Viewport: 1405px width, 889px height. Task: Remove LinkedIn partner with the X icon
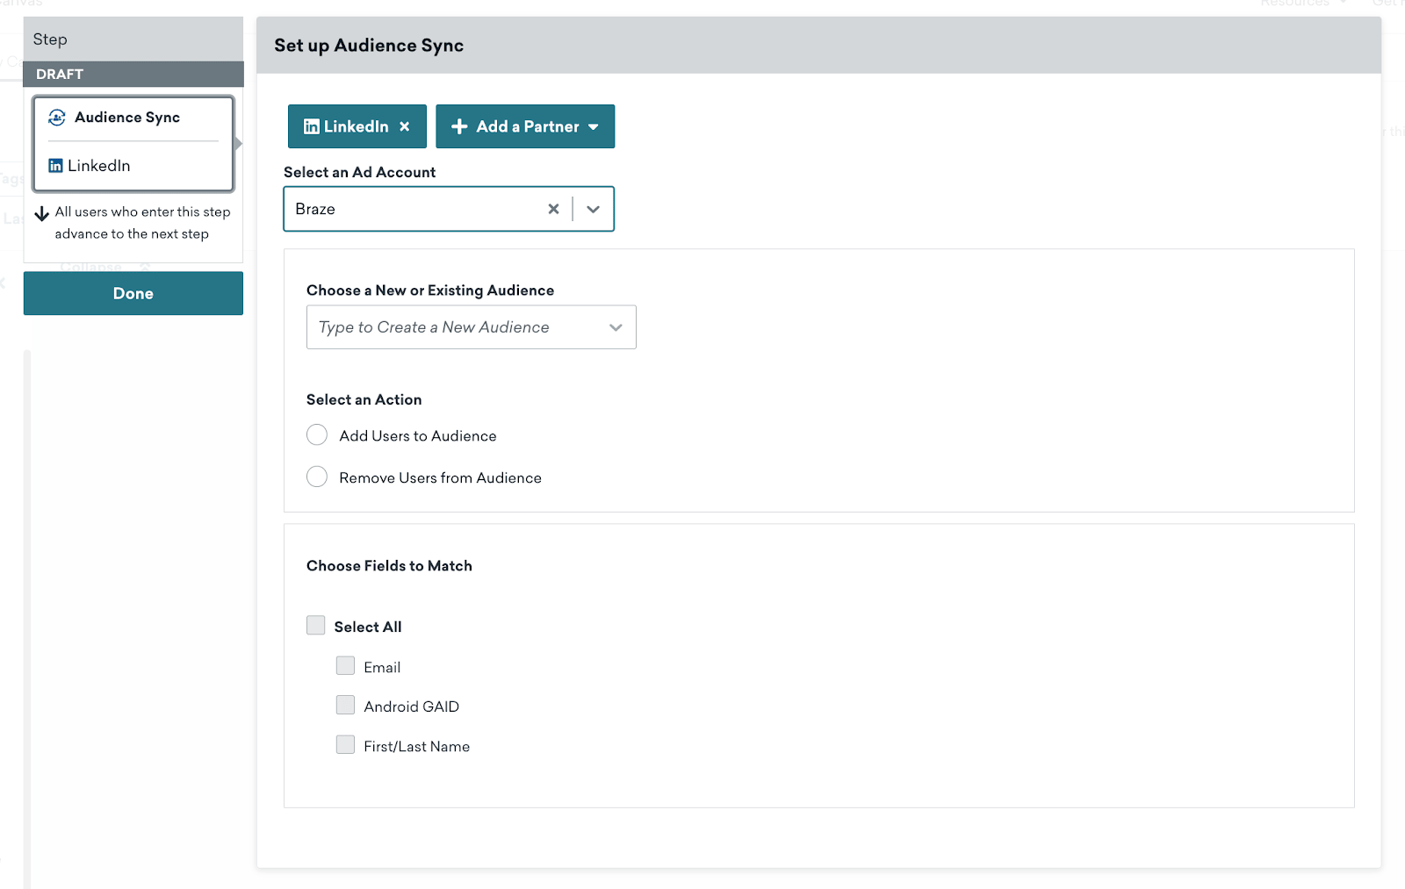(x=405, y=126)
